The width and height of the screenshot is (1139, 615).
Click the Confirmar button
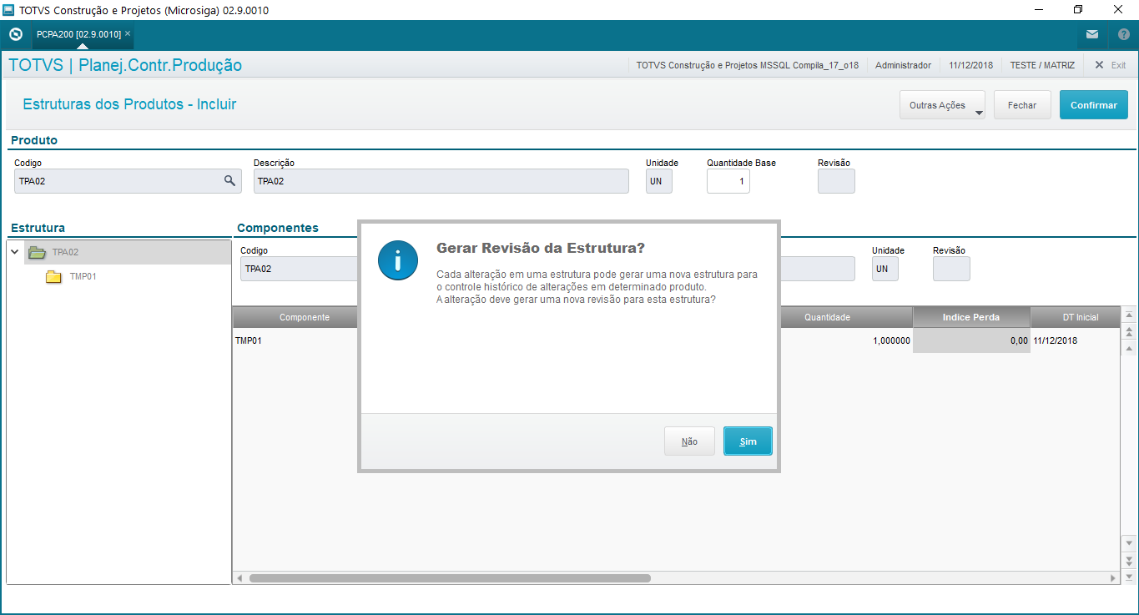tap(1094, 105)
